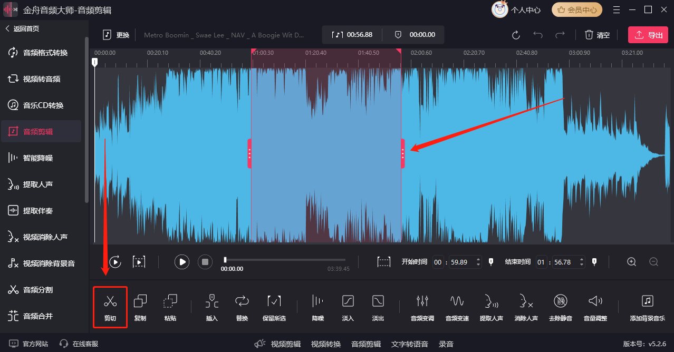Click the red 导出 export button
Image resolution: width=674 pixels, height=352 pixels.
[648, 35]
